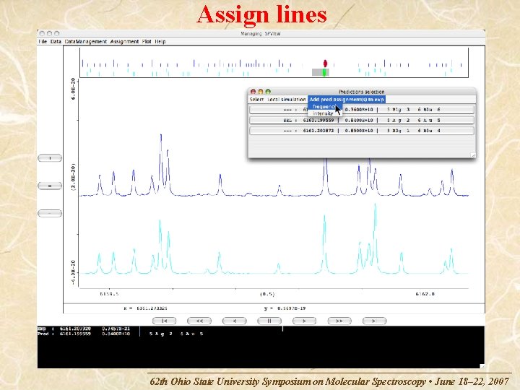This screenshot has width=520, height=390.
Task: Open the File menu
Action: point(43,41)
